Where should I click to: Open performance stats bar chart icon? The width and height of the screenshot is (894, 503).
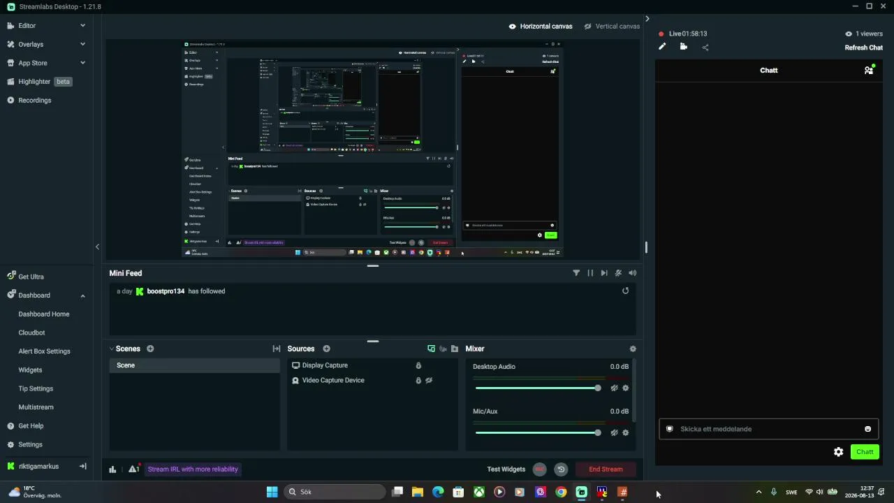point(112,469)
